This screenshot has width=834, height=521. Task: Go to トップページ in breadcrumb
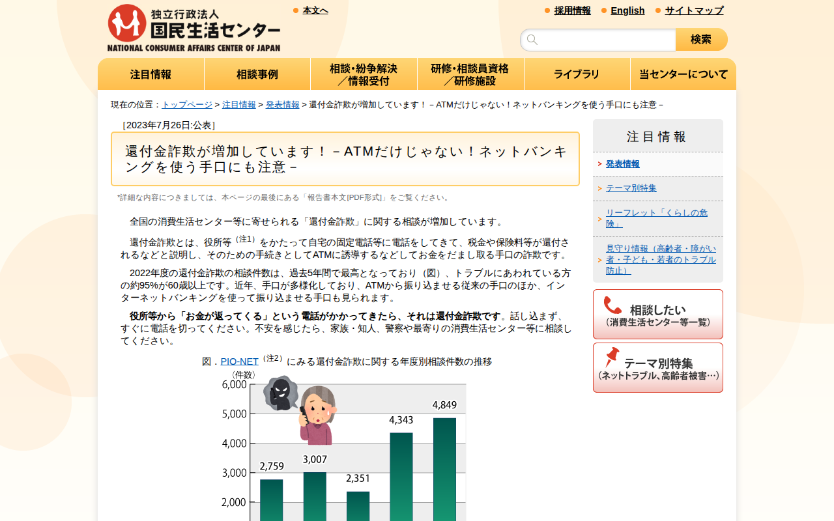187,105
